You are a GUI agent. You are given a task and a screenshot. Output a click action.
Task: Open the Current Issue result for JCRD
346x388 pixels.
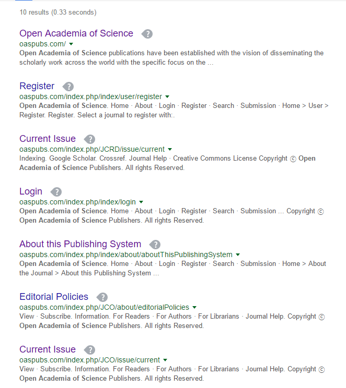(48, 139)
